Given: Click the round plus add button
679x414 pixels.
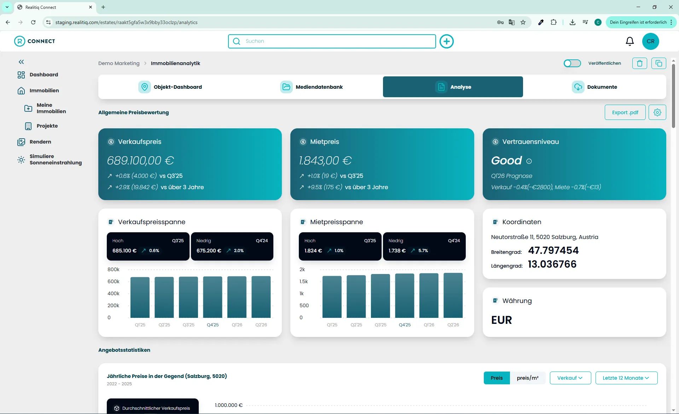Looking at the screenshot, I should tap(446, 41).
